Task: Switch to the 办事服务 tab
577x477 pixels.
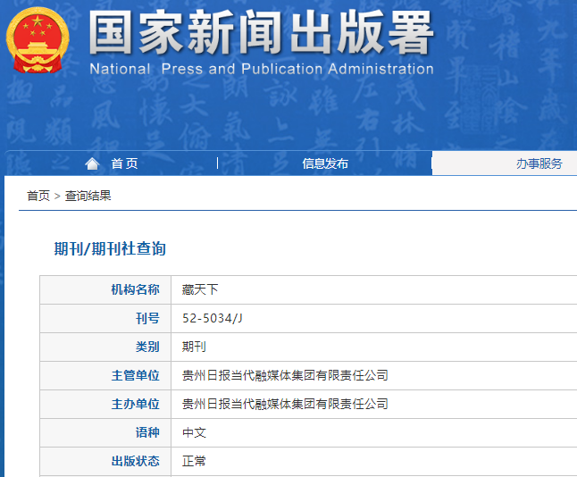Action: [539, 163]
